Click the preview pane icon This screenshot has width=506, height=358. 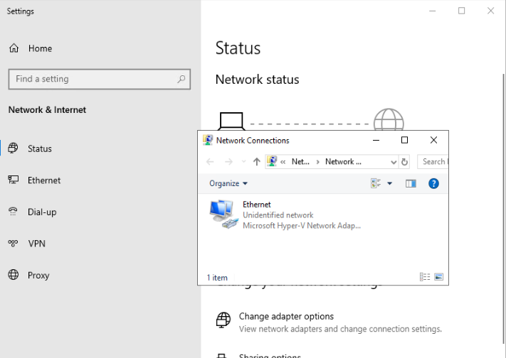tap(411, 183)
